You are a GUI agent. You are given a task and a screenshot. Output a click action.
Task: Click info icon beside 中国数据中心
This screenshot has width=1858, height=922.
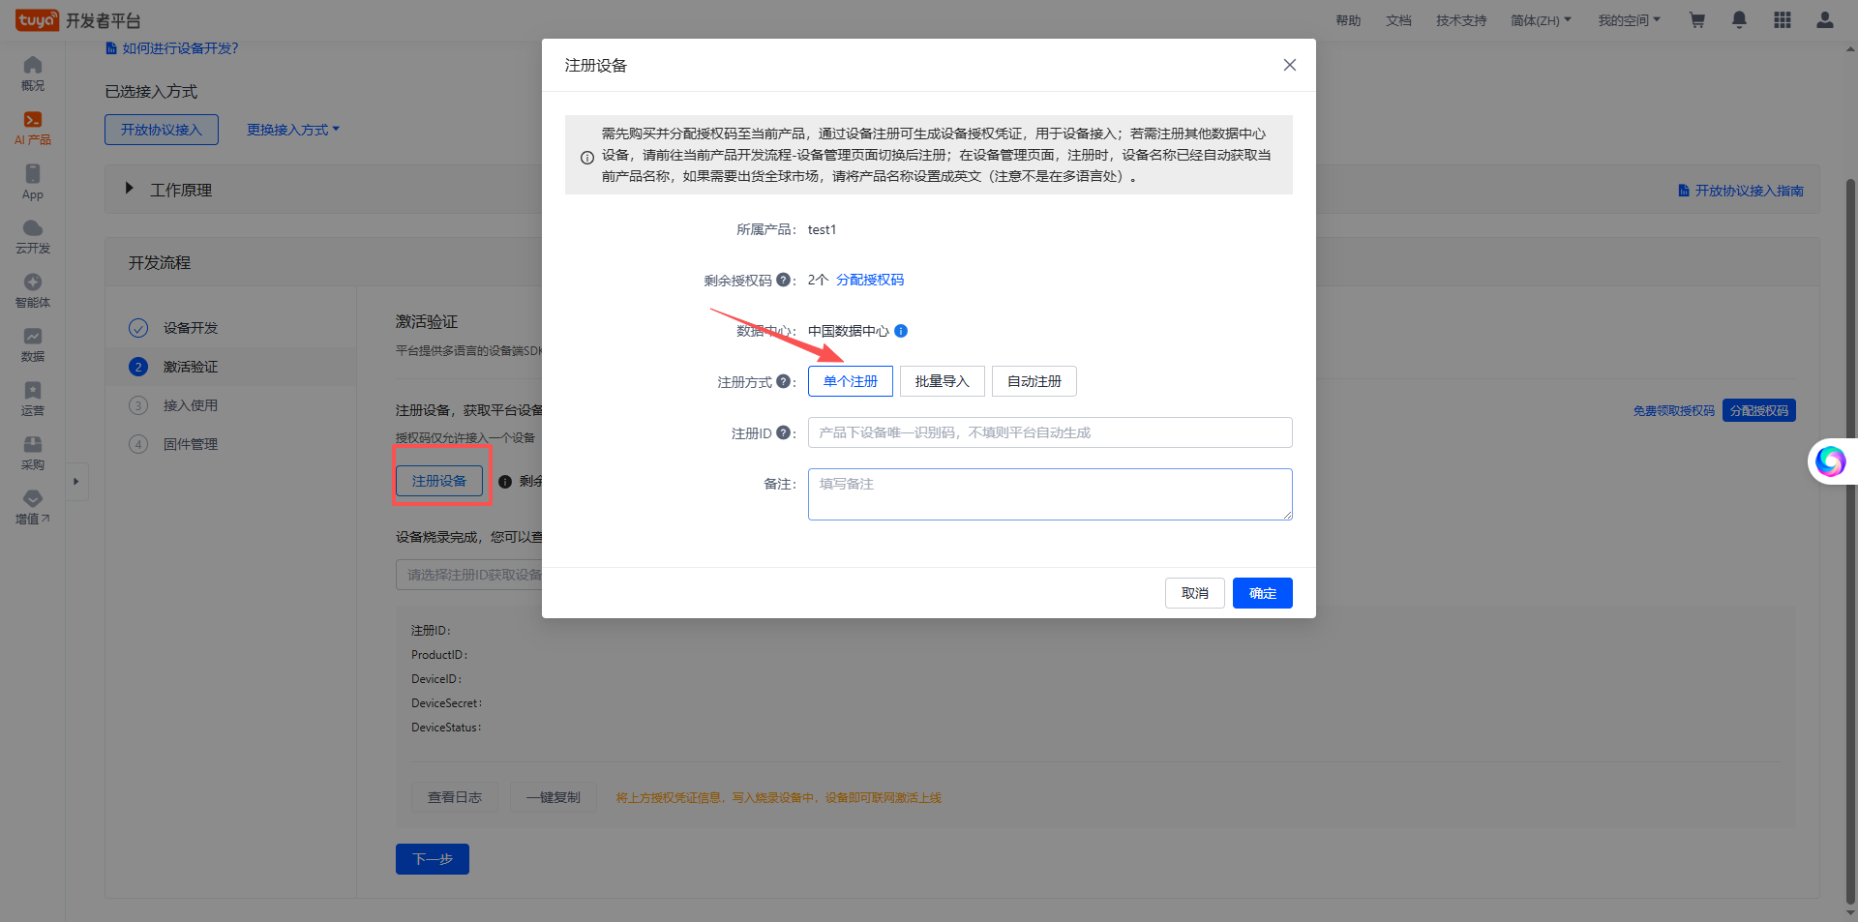click(901, 331)
